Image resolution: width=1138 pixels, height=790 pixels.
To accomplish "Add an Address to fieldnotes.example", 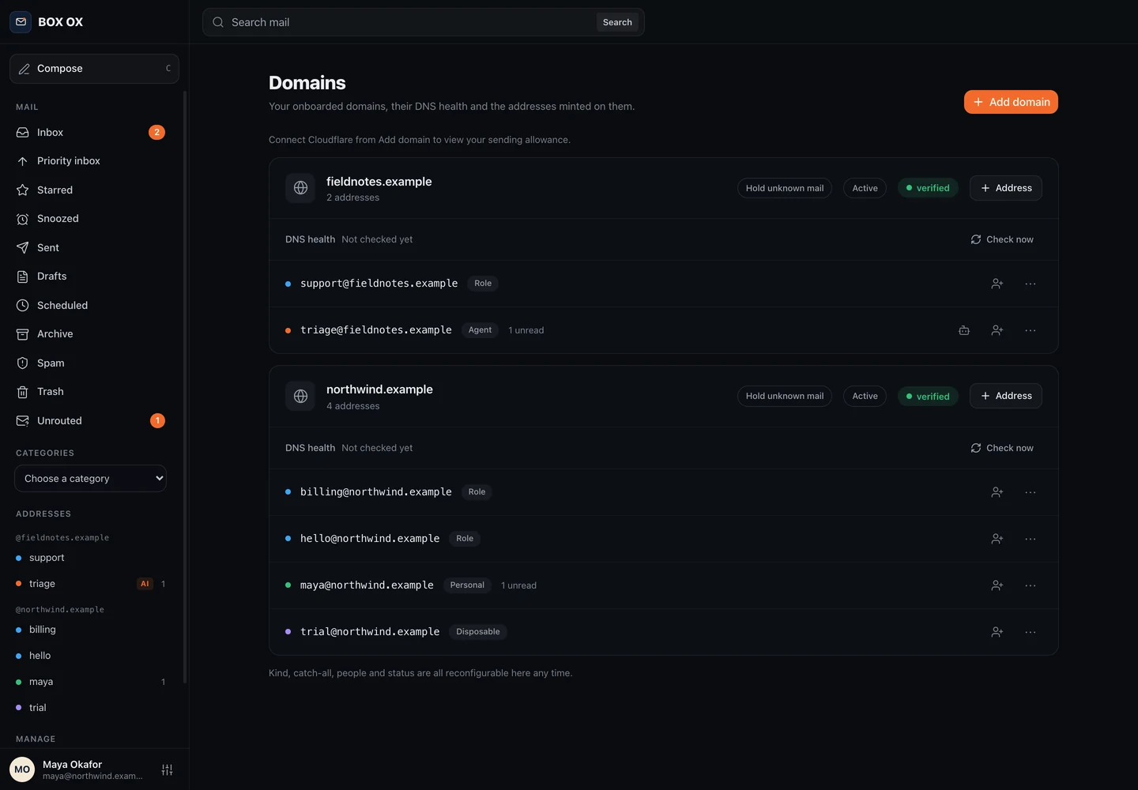I will [1005, 188].
